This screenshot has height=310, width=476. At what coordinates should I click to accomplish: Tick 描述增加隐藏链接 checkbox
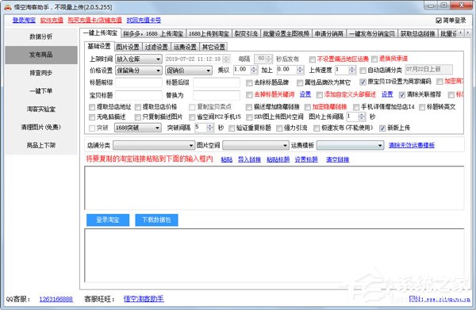coord(249,107)
